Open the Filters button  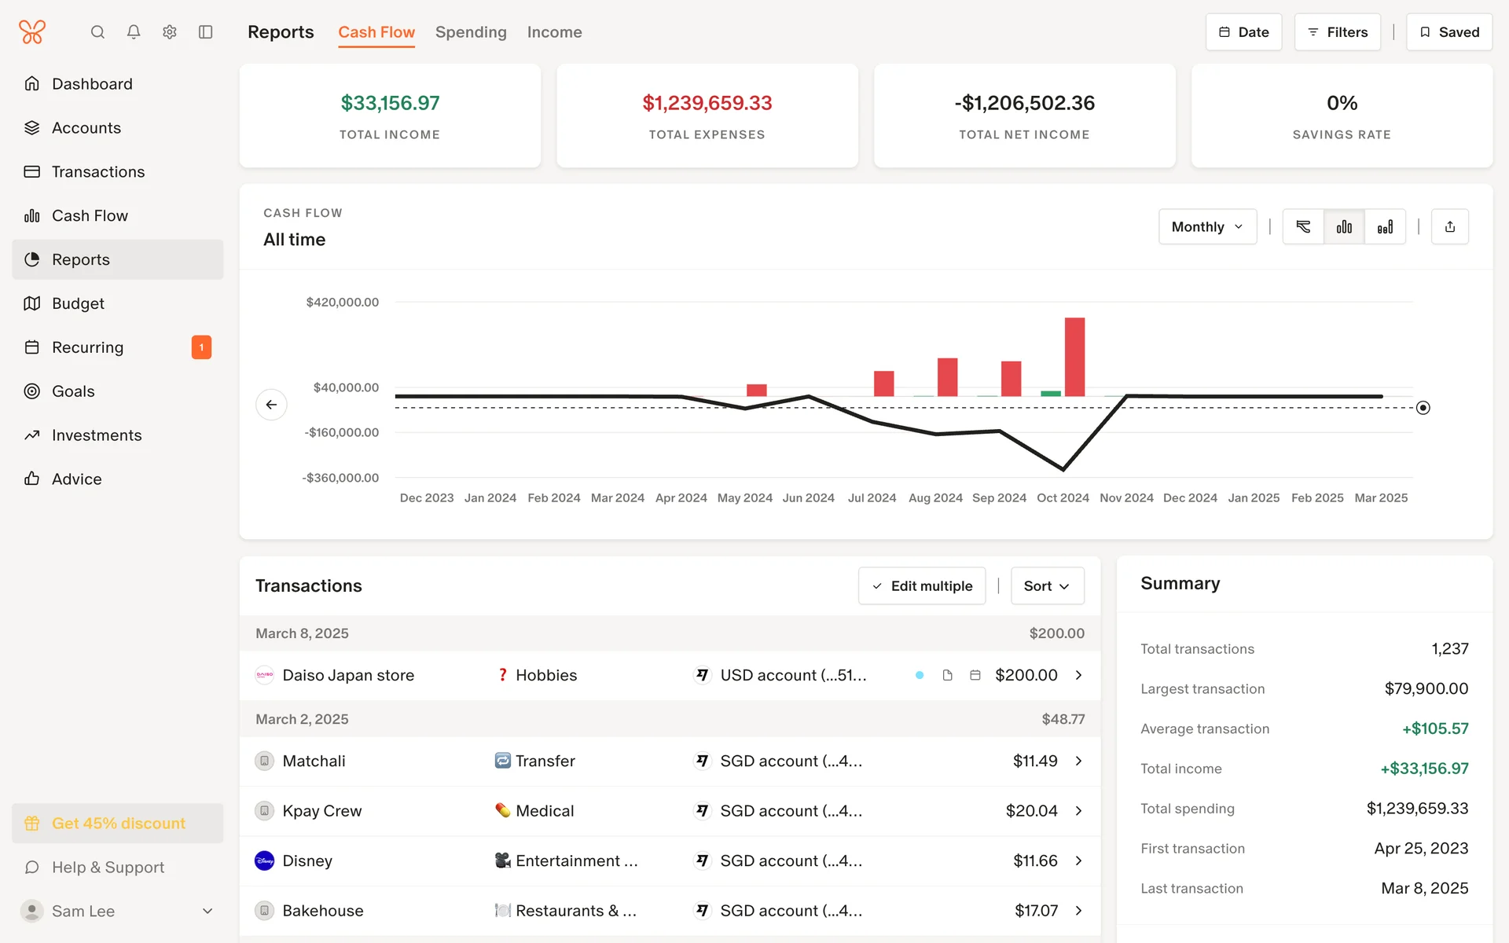pos(1337,32)
